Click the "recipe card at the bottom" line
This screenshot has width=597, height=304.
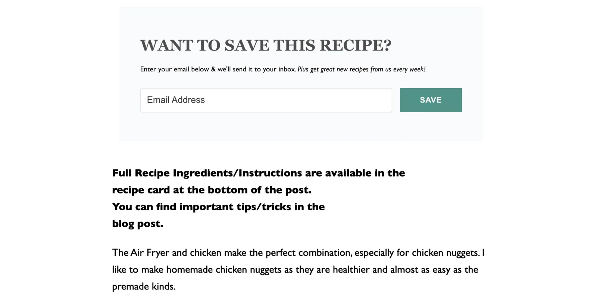212,190
